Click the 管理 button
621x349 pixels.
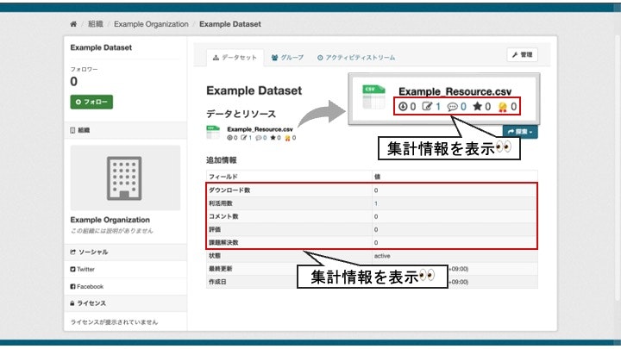[x=522, y=55]
